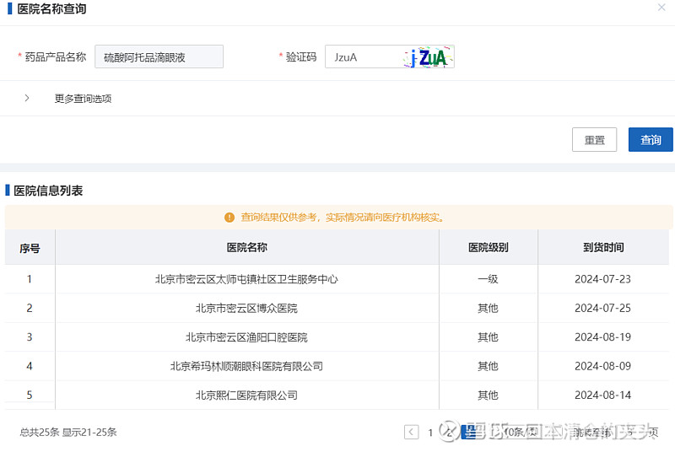Click the 到货时间 column header

(602, 248)
